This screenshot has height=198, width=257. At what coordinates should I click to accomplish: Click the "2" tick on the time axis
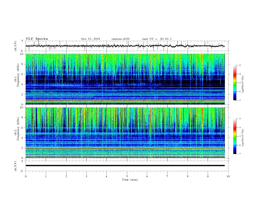[66, 176]
